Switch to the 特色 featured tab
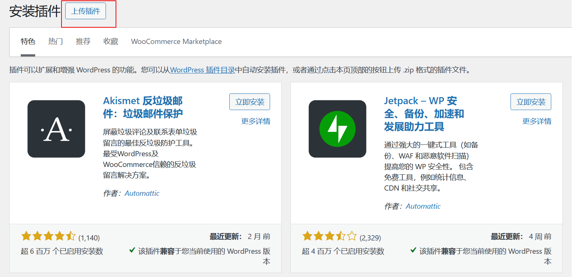The width and height of the screenshot is (572, 277). [28, 41]
